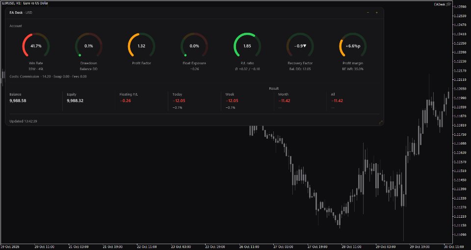Click the Floating P/L value −0.26

tap(125, 100)
